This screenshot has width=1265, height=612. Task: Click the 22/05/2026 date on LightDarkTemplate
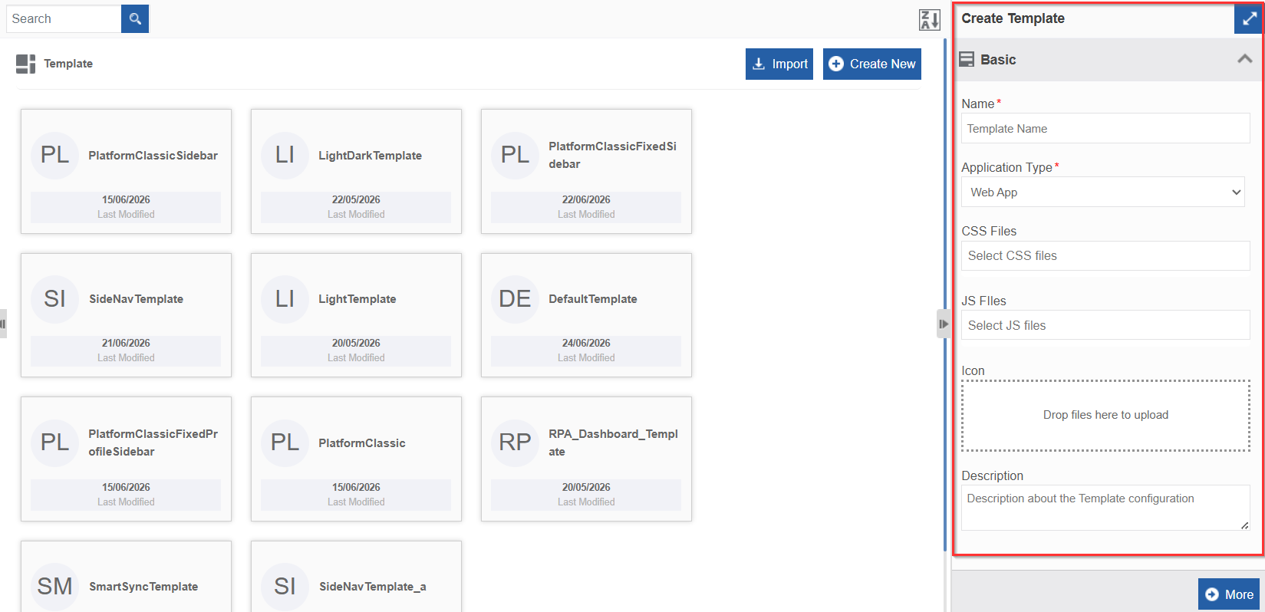point(356,199)
